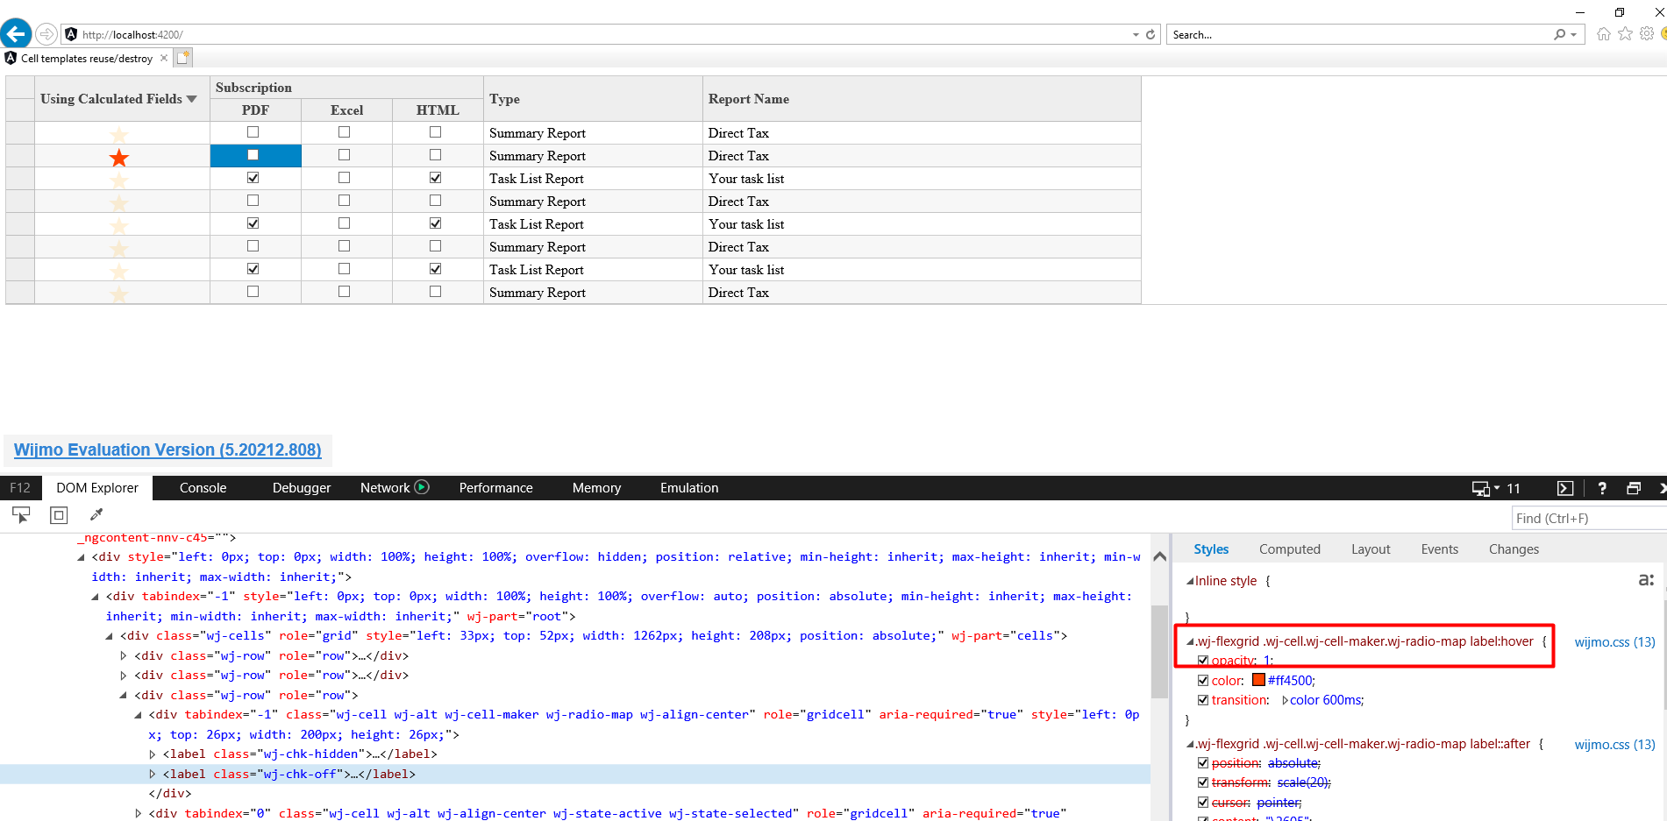This screenshot has height=821, width=1667.
Task: Click the browser forward arrow button
Action: tap(46, 34)
